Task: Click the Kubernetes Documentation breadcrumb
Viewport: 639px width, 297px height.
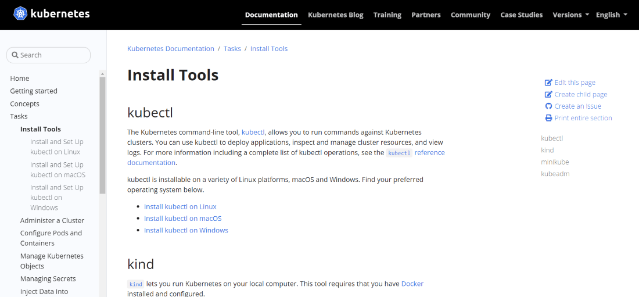Action: pos(171,49)
